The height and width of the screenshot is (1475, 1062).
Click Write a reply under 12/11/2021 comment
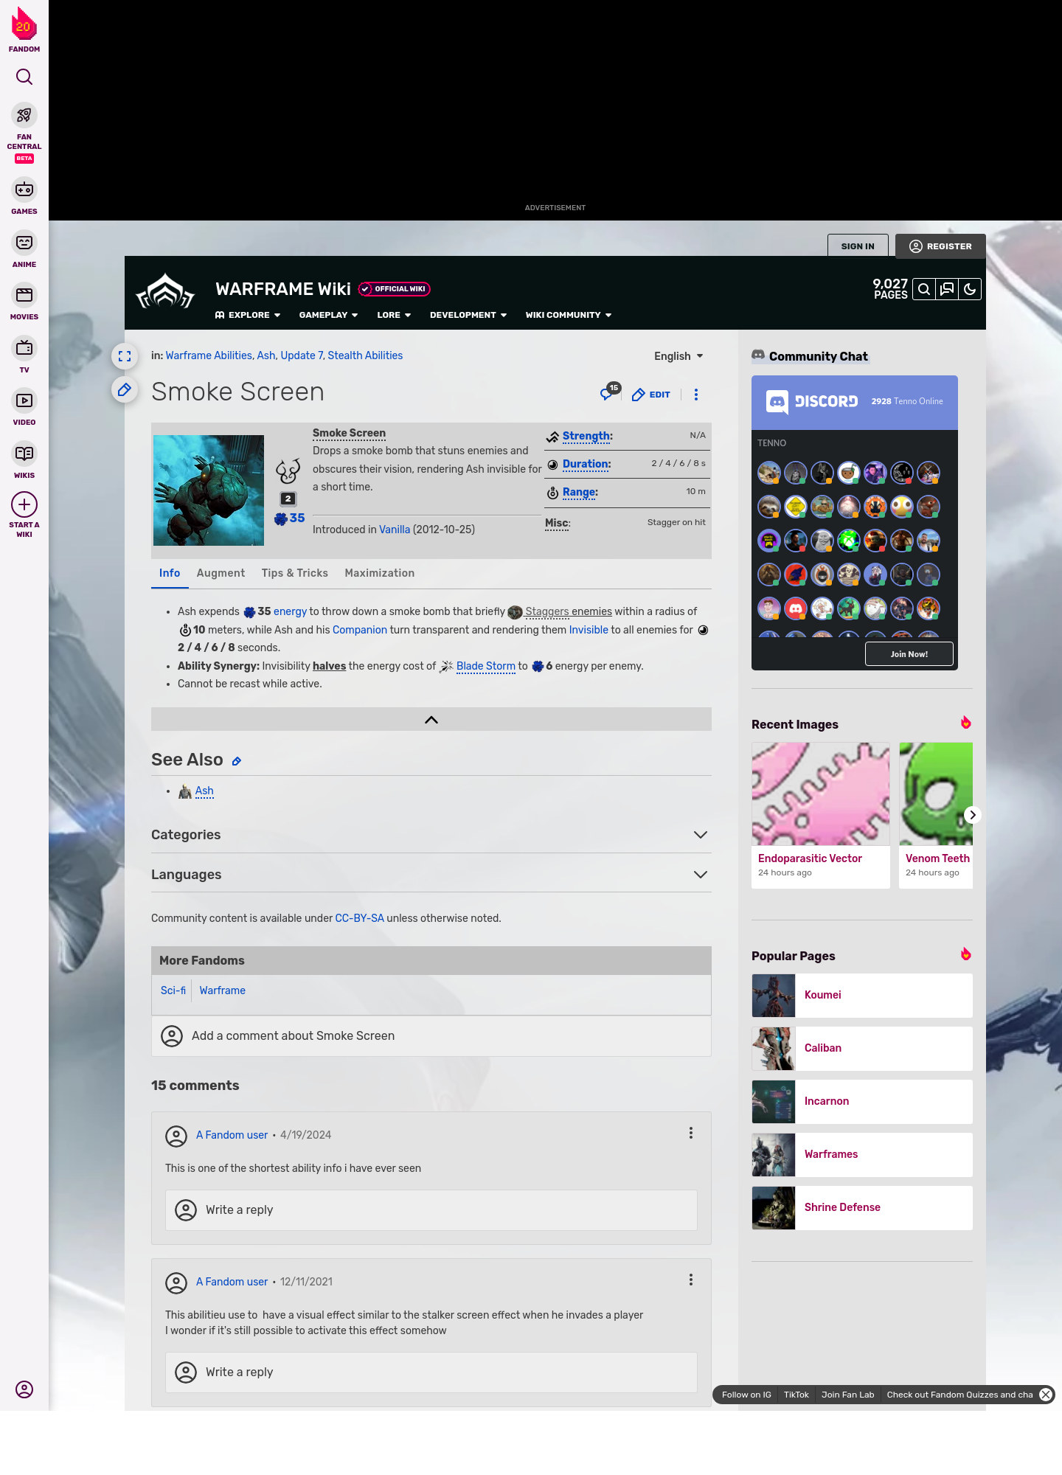431,1372
